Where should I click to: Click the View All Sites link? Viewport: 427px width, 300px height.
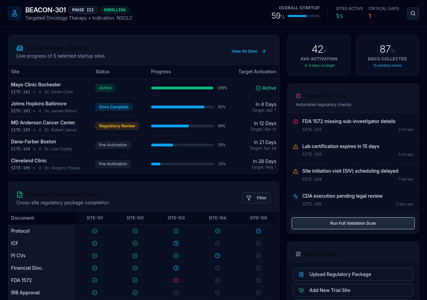(249, 51)
